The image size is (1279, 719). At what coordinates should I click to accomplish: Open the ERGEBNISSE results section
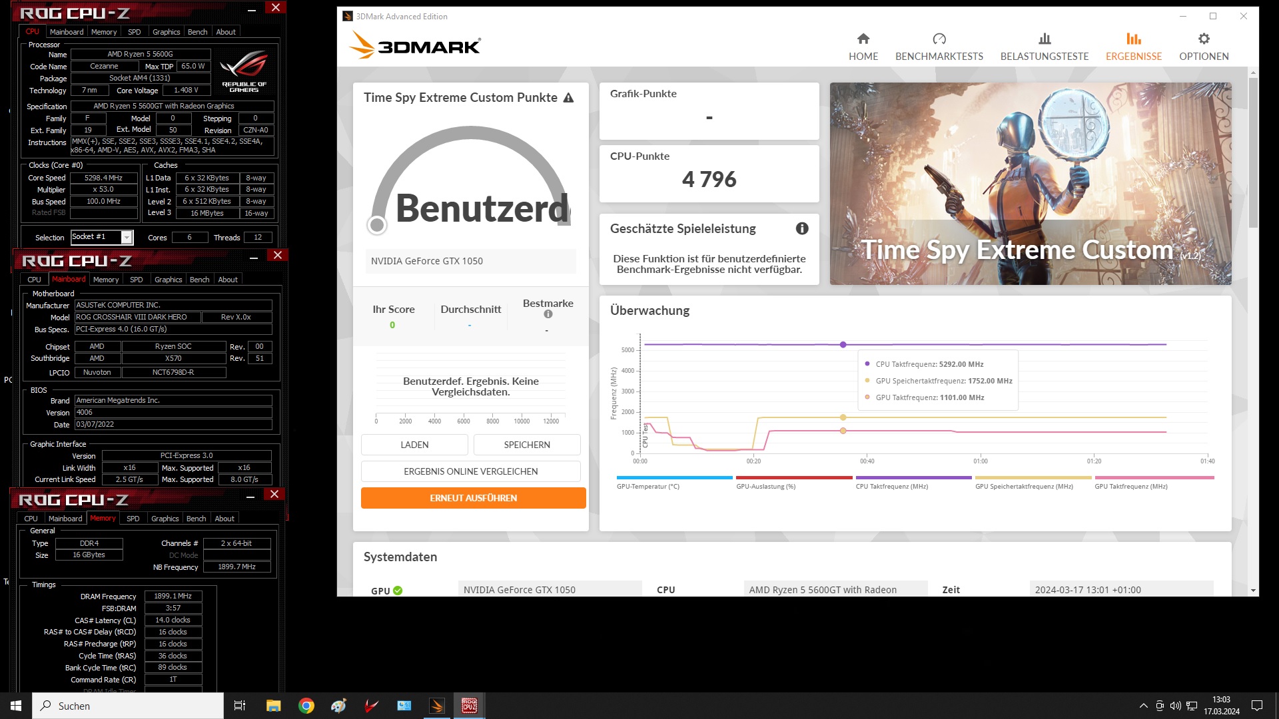point(1134,47)
